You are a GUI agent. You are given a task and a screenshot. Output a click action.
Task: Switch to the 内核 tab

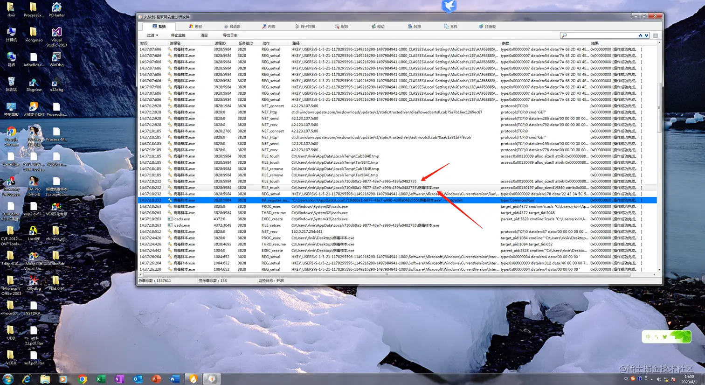coord(269,27)
